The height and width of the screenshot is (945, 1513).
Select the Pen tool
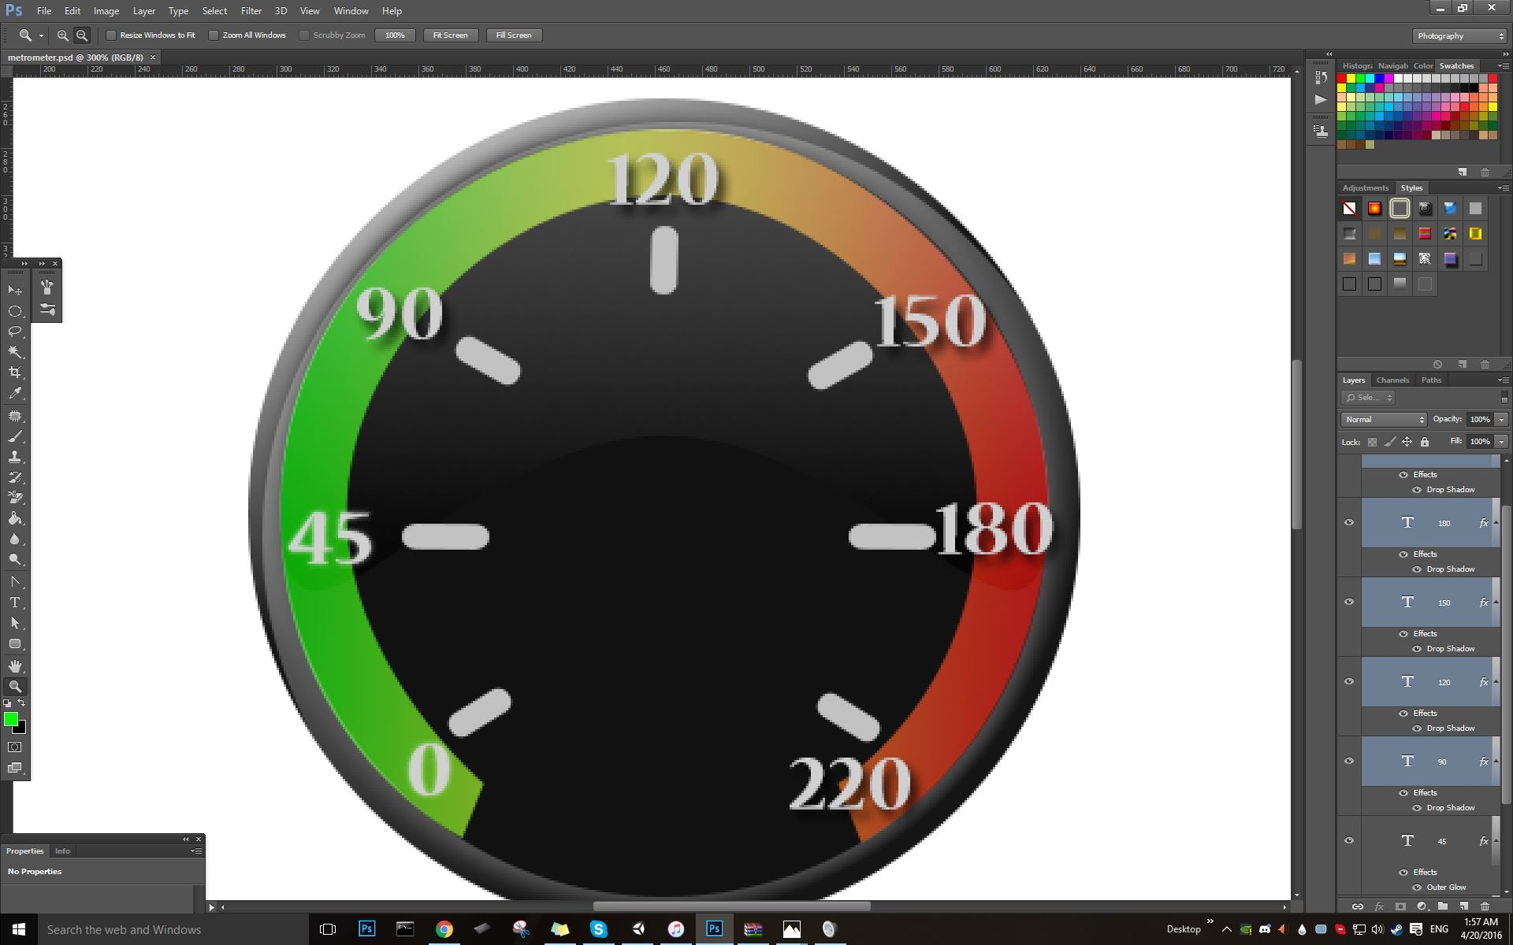point(15,582)
